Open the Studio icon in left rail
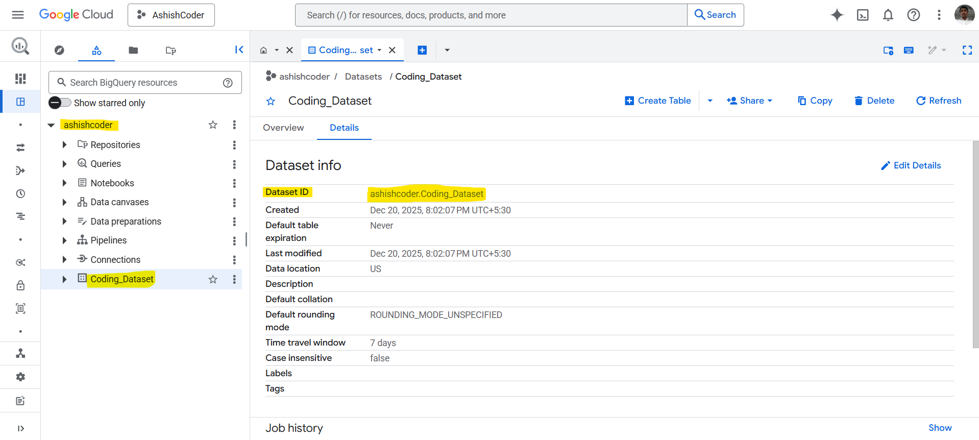Viewport: 979px width, 440px height. click(x=20, y=102)
